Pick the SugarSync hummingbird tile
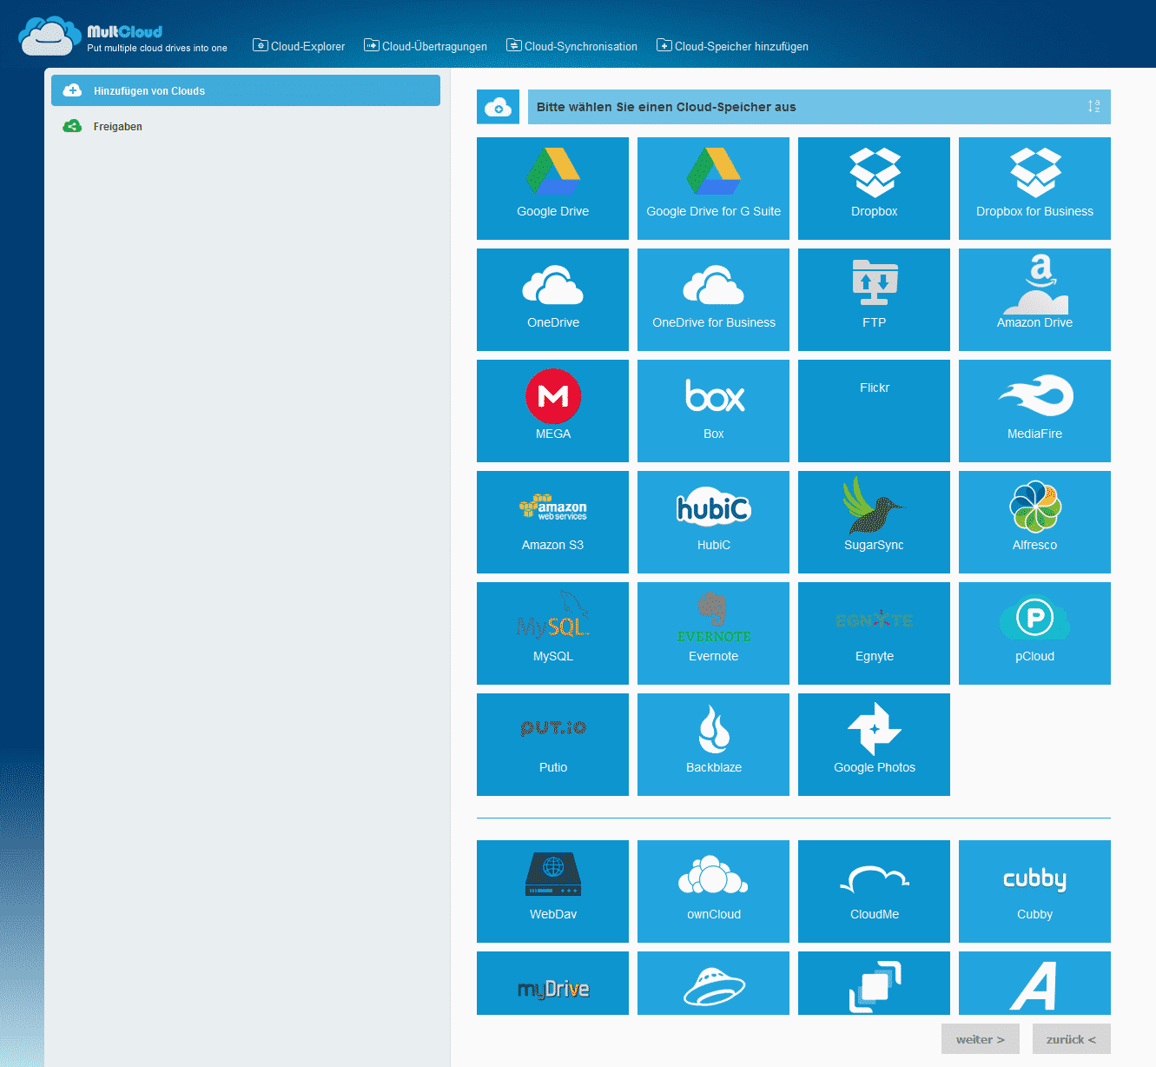1156x1067 pixels. [874, 522]
